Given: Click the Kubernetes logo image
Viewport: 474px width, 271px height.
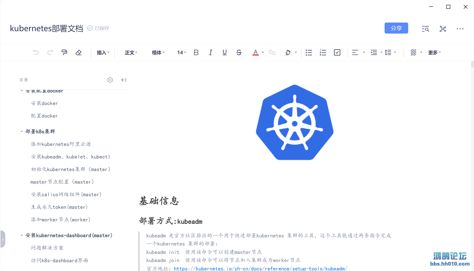Looking at the screenshot, I should (x=295, y=122).
